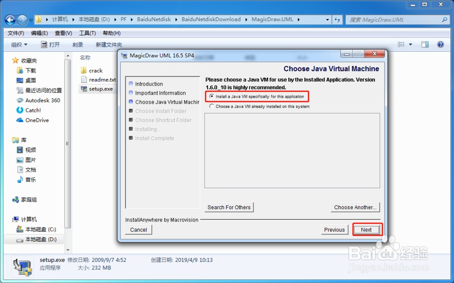Open 音乐 library in navigation pane
Screen dimensions: 454x283
(26, 180)
